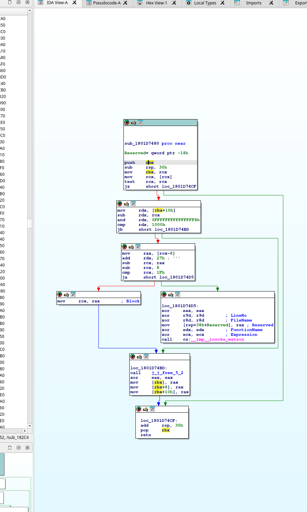Float the graph overview panel

pos(18,447)
